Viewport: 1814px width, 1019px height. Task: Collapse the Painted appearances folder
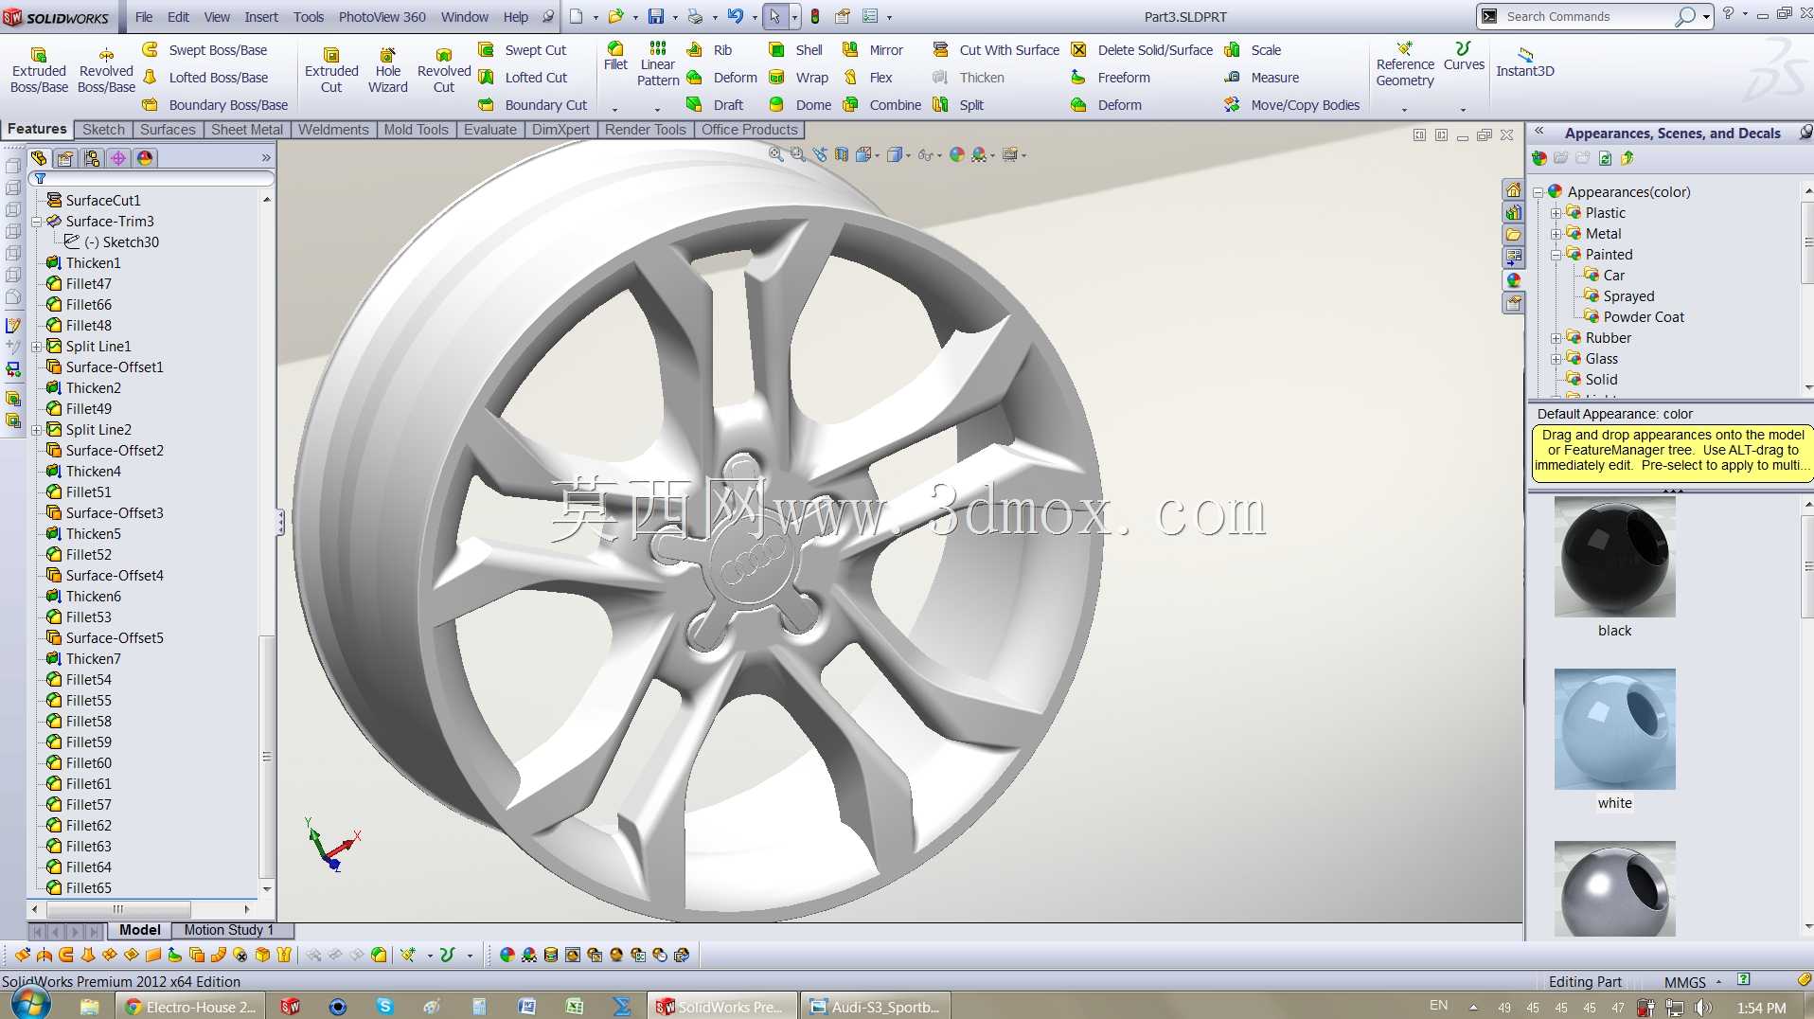click(x=1556, y=255)
